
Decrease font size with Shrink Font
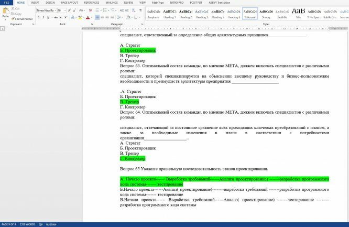[74, 10]
